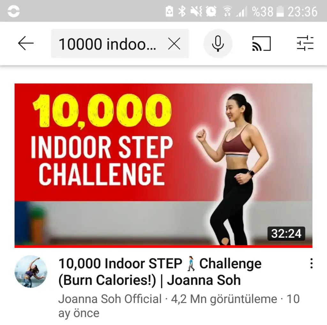Viewport: 327px width, 325px height.
Task: Open search filters icon
Action: tap(305, 43)
